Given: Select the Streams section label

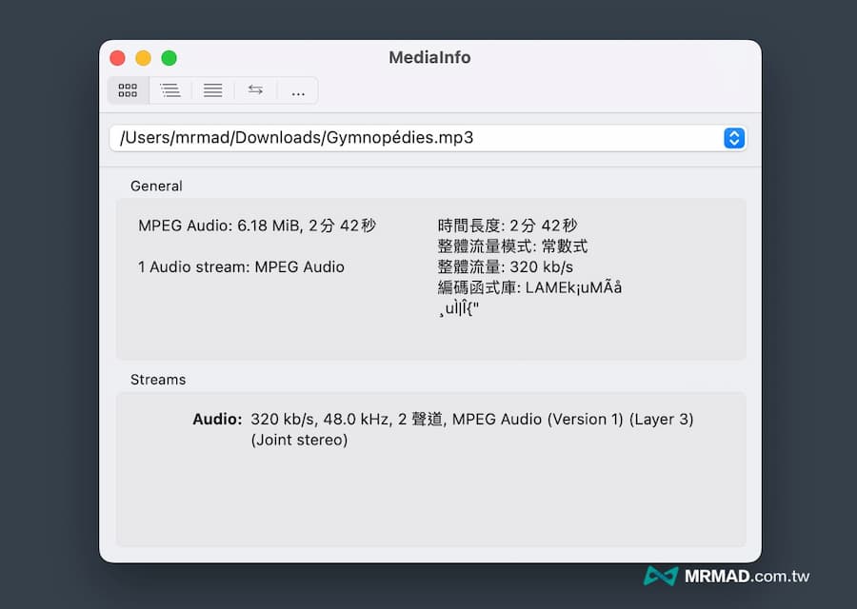Looking at the screenshot, I should (158, 380).
